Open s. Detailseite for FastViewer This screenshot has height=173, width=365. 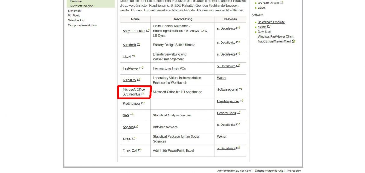[x=226, y=66]
